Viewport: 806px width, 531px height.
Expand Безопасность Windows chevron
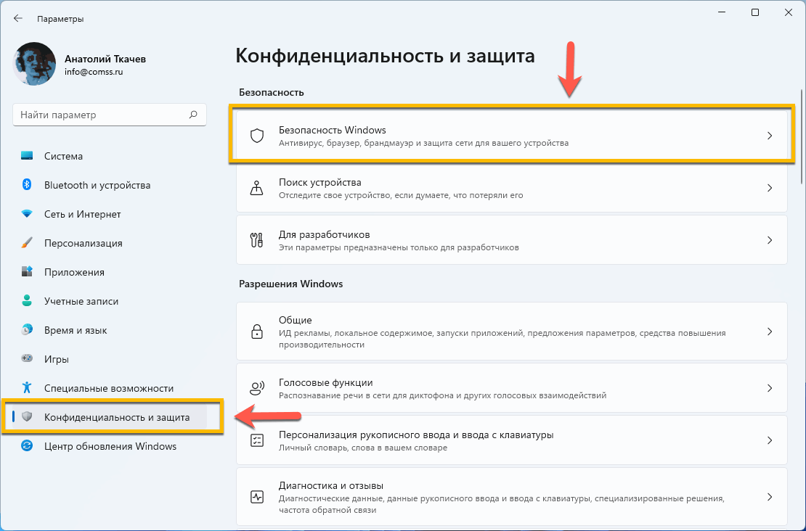pos(770,136)
